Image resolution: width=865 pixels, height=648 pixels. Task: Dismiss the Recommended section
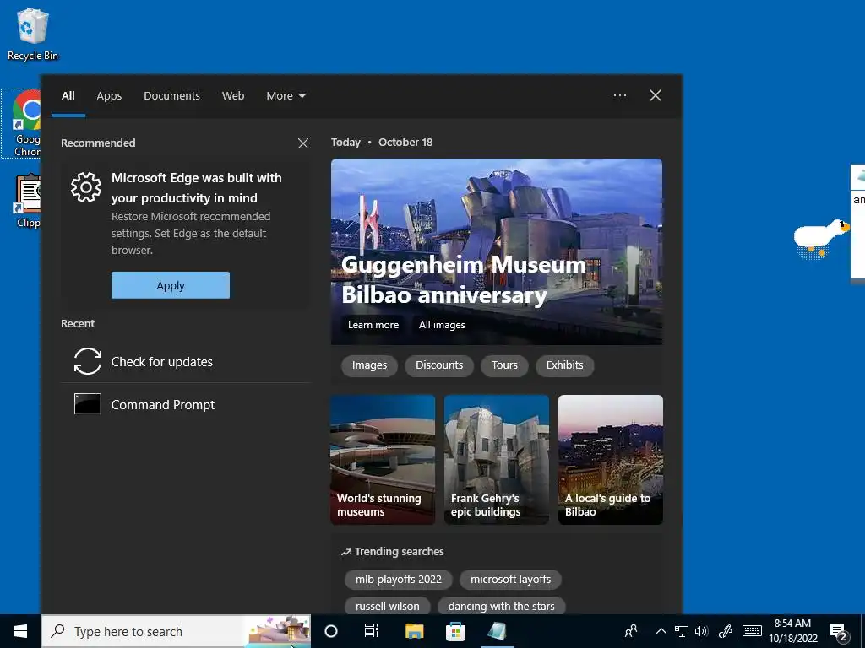[303, 143]
